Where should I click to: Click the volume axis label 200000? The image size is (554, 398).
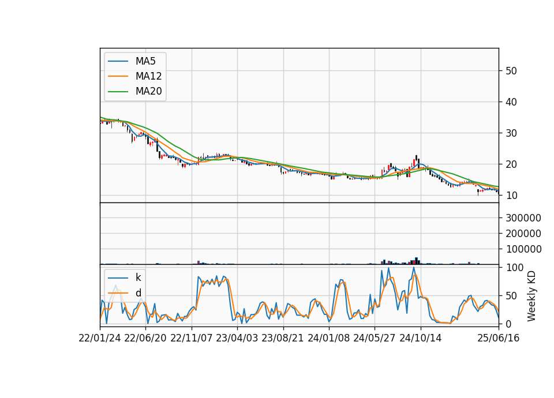[x=523, y=234]
